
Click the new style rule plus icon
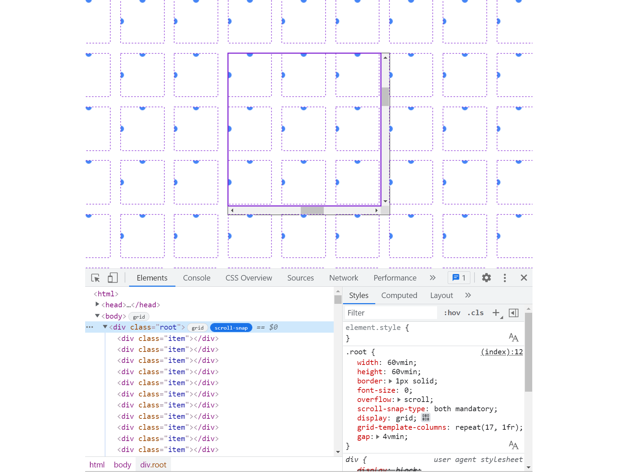[496, 313]
